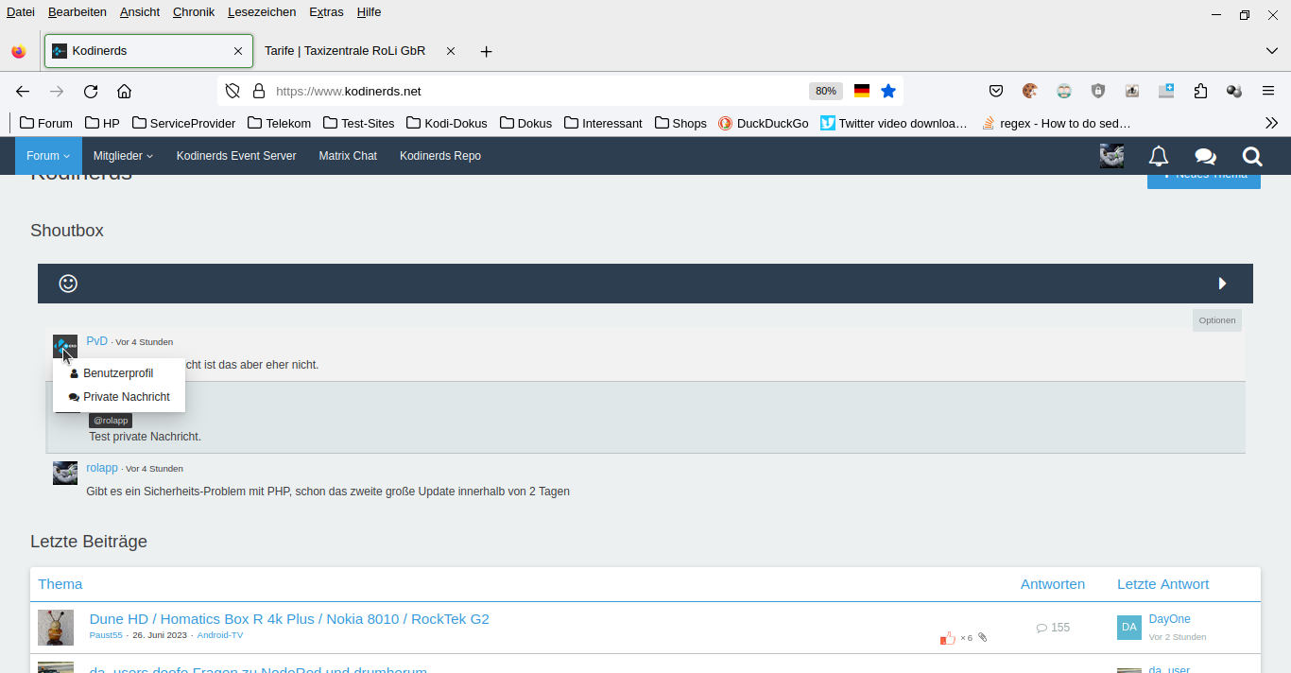Close the Tarife Taxizentrale tab
Viewport: 1291px width, 673px height.
pyautogui.click(x=451, y=51)
